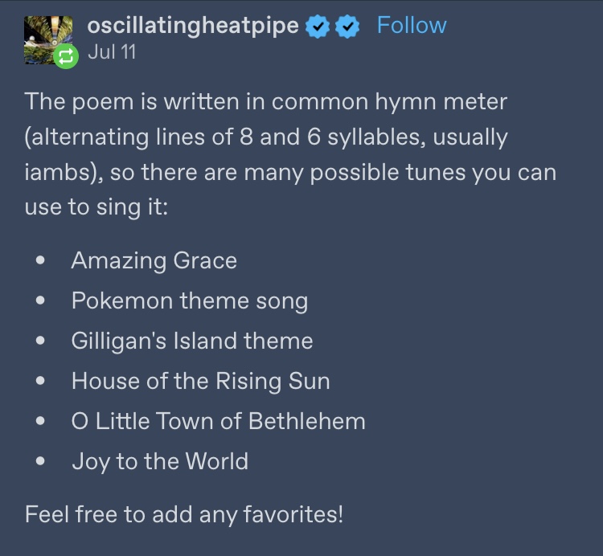Open the oscillatingheatpipe username link
Image resolution: width=603 pixels, height=556 pixels.
point(193,26)
